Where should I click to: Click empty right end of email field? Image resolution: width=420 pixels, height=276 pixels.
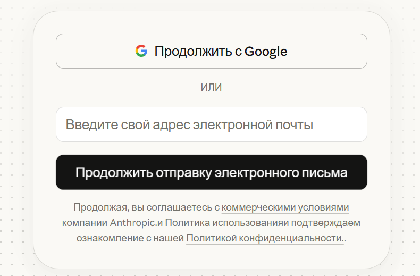(340, 124)
